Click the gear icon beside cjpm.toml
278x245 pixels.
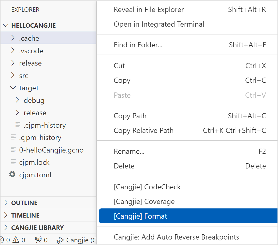pos(12,175)
